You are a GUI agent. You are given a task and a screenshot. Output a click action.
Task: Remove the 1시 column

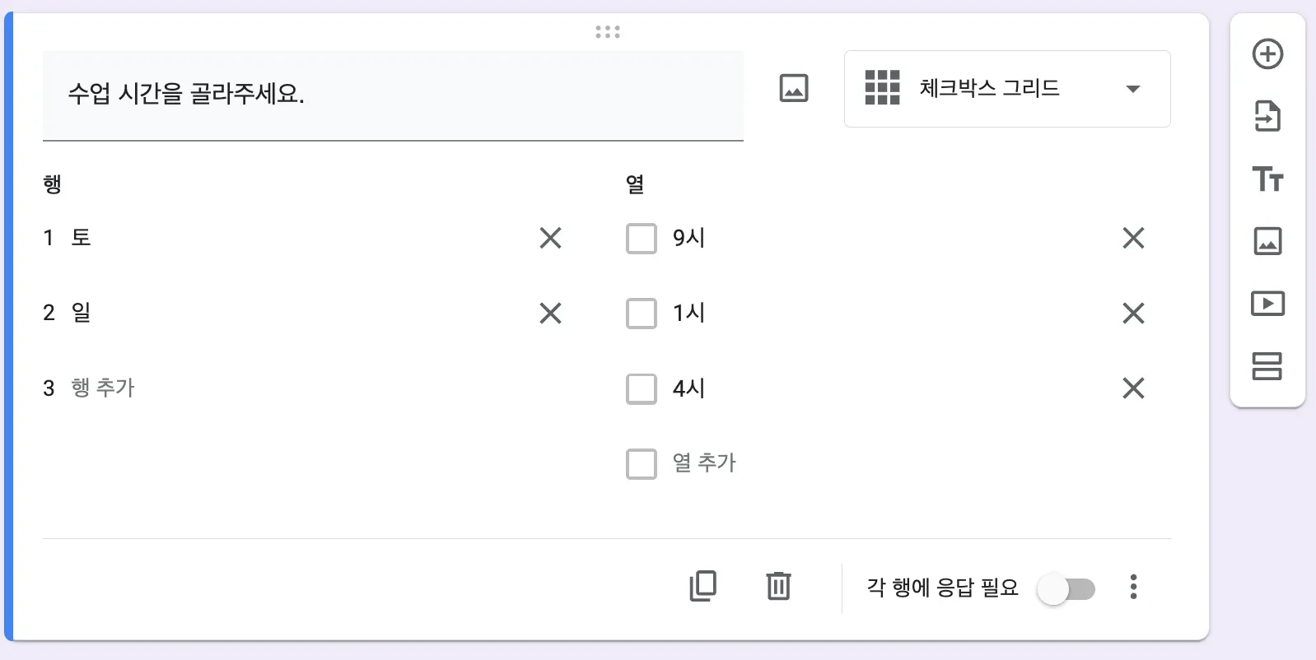[1133, 314]
